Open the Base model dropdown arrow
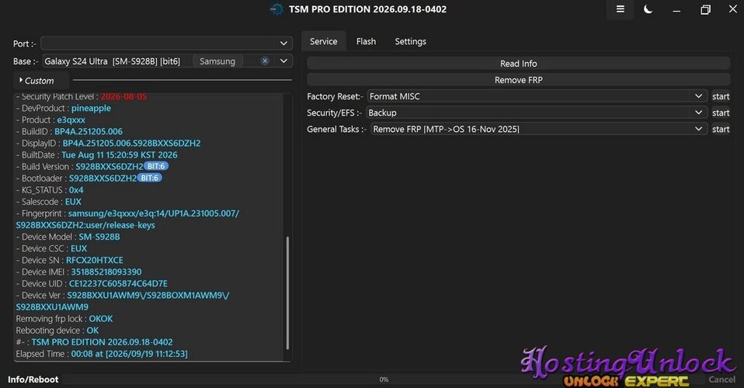This screenshot has width=744, height=388. (x=283, y=61)
